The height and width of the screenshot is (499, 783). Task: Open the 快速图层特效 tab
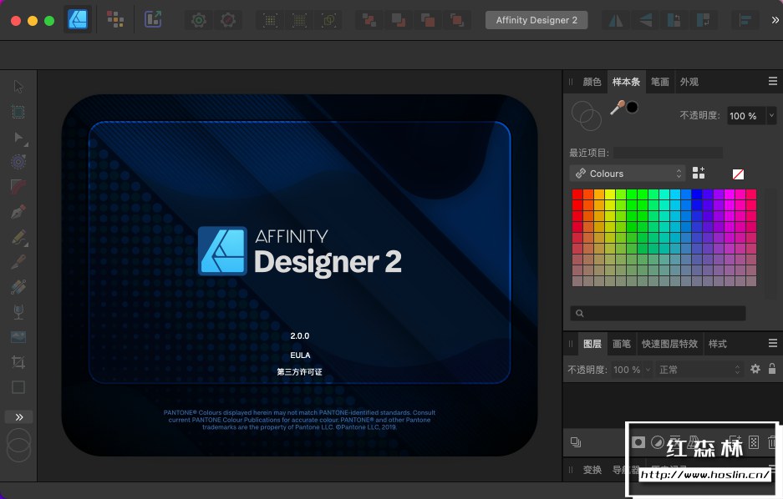click(669, 344)
